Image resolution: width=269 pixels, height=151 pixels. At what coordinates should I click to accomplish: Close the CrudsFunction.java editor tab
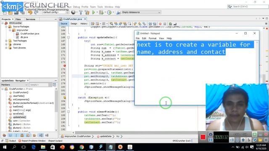85,19
